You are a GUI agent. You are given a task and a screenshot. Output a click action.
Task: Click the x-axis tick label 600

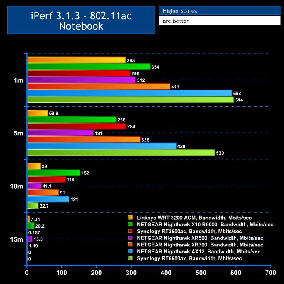[x=236, y=273]
